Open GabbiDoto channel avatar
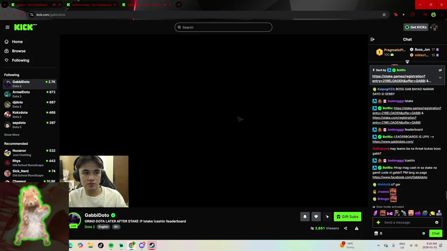The width and height of the screenshot is (447, 251). 74,220
